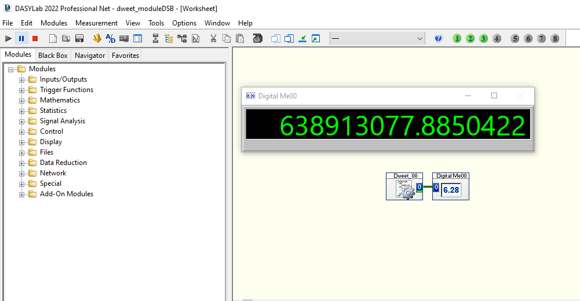Screen dimensions: 580x301
Task: Pause the running measurement
Action: (x=21, y=38)
